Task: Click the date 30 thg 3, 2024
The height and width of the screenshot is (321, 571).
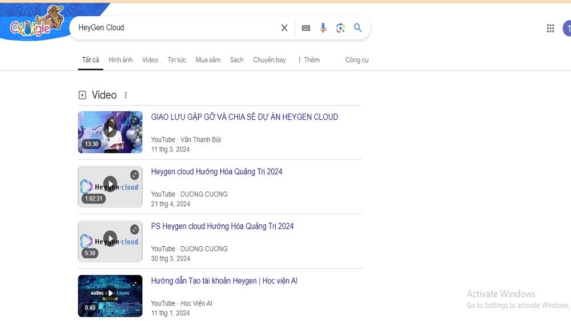Action: [170, 259]
